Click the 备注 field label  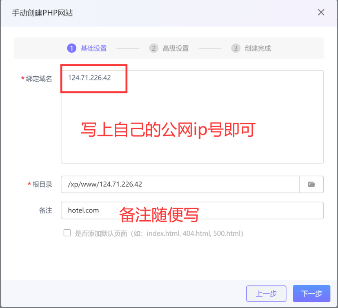pos(45,211)
